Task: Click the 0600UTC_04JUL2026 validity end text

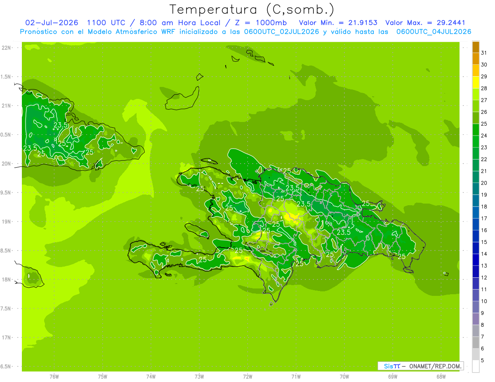Action: (x=434, y=32)
